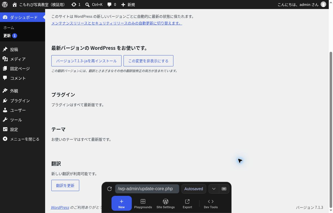Click バージョン 7.1.3 footer text

point(310,207)
